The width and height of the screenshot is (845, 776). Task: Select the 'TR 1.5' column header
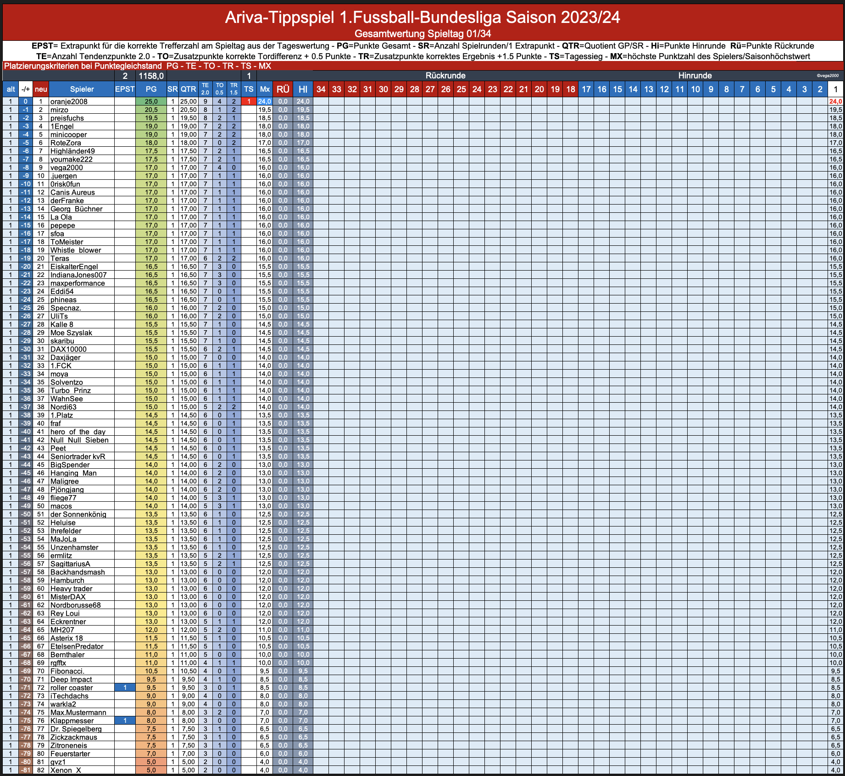coord(234,89)
